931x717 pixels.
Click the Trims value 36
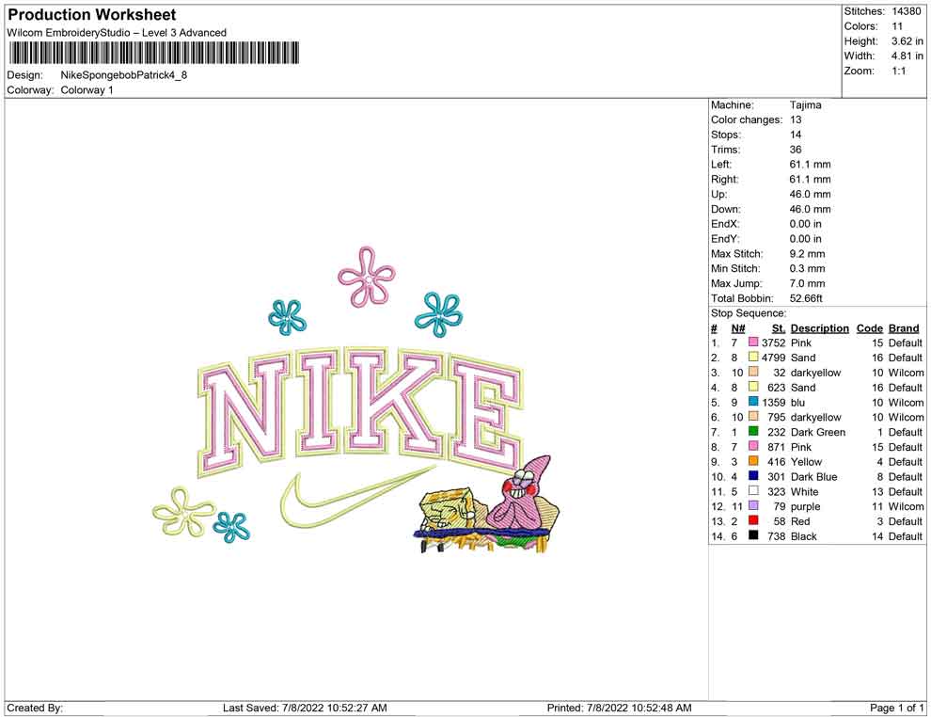(x=795, y=149)
